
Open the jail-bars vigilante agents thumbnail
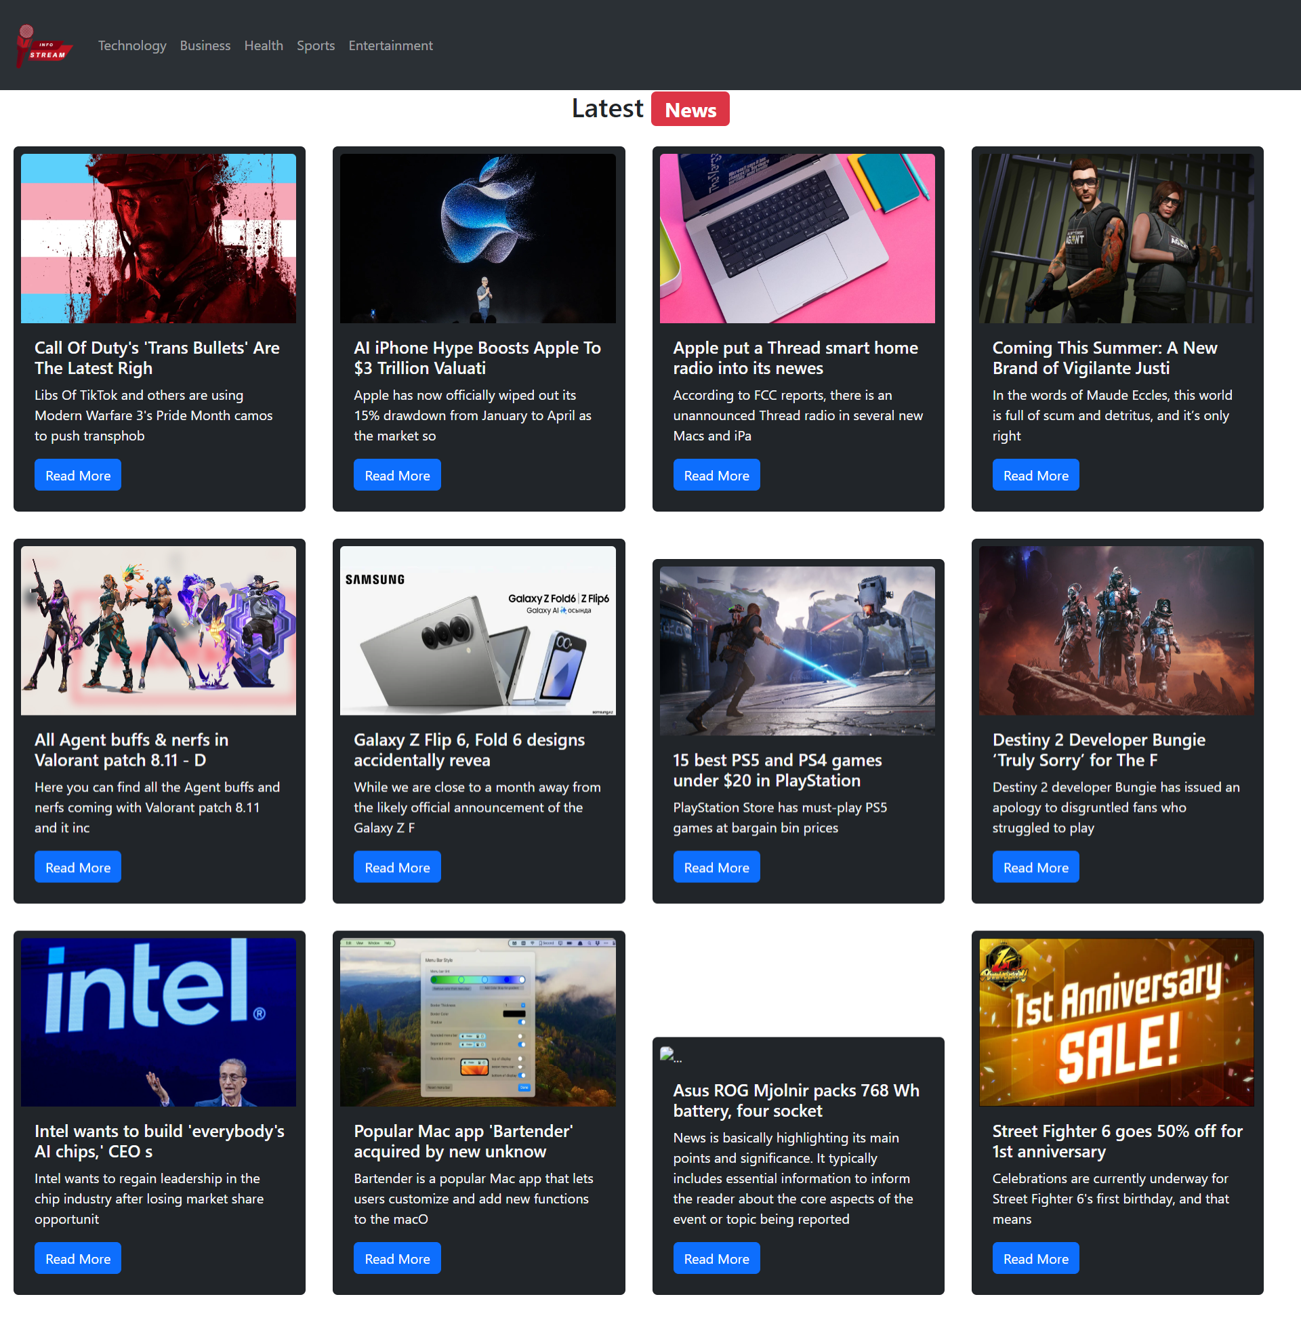click(1117, 239)
